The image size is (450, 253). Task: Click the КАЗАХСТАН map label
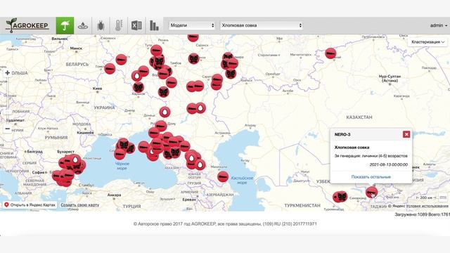click(359, 117)
